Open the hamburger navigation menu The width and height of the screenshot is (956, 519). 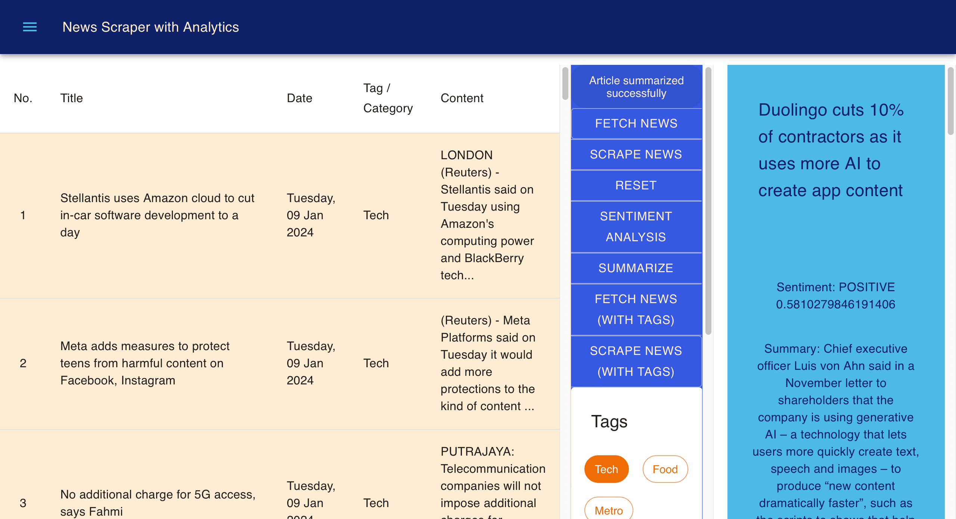(30, 27)
